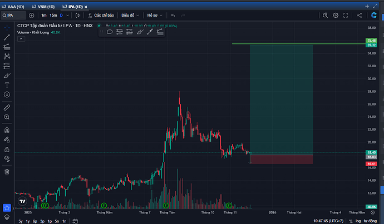Viewport: 384px width, 224px height.
Task: Expand the Hồ sơ dropdown
Action: [x=155, y=16]
